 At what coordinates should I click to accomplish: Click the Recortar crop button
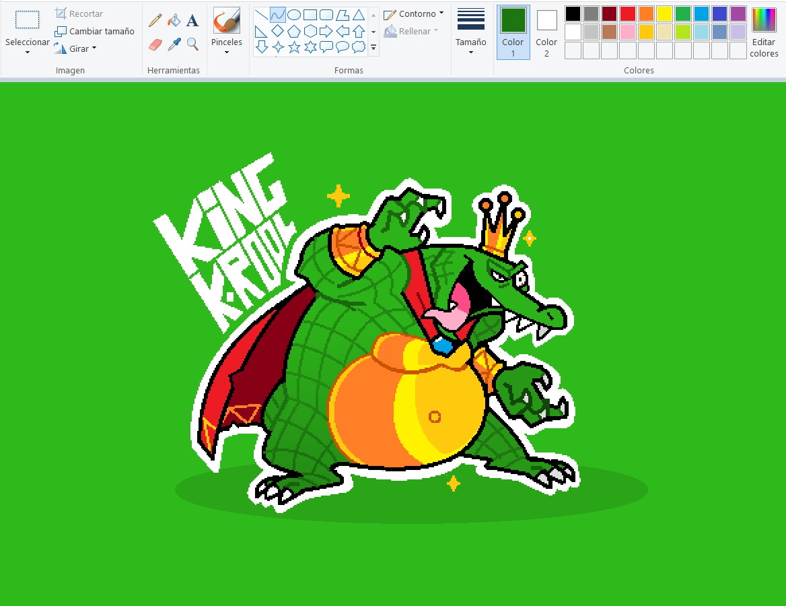[x=79, y=13]
